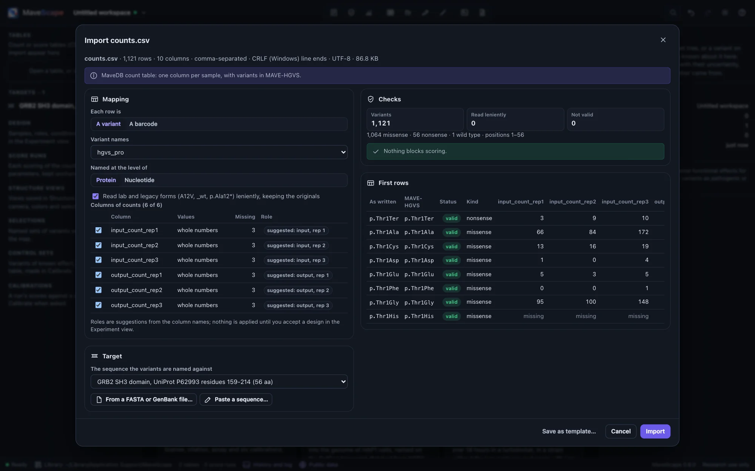Screen dimensions: 755x471
Task: Click the Import button
Action: 655,431
